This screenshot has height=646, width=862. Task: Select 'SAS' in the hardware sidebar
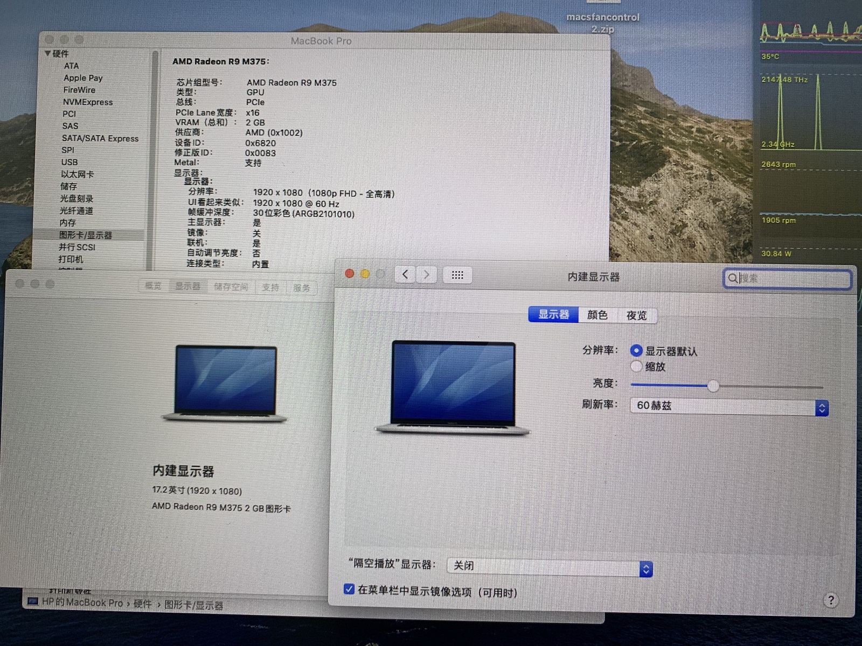click(x=70, y=126)
